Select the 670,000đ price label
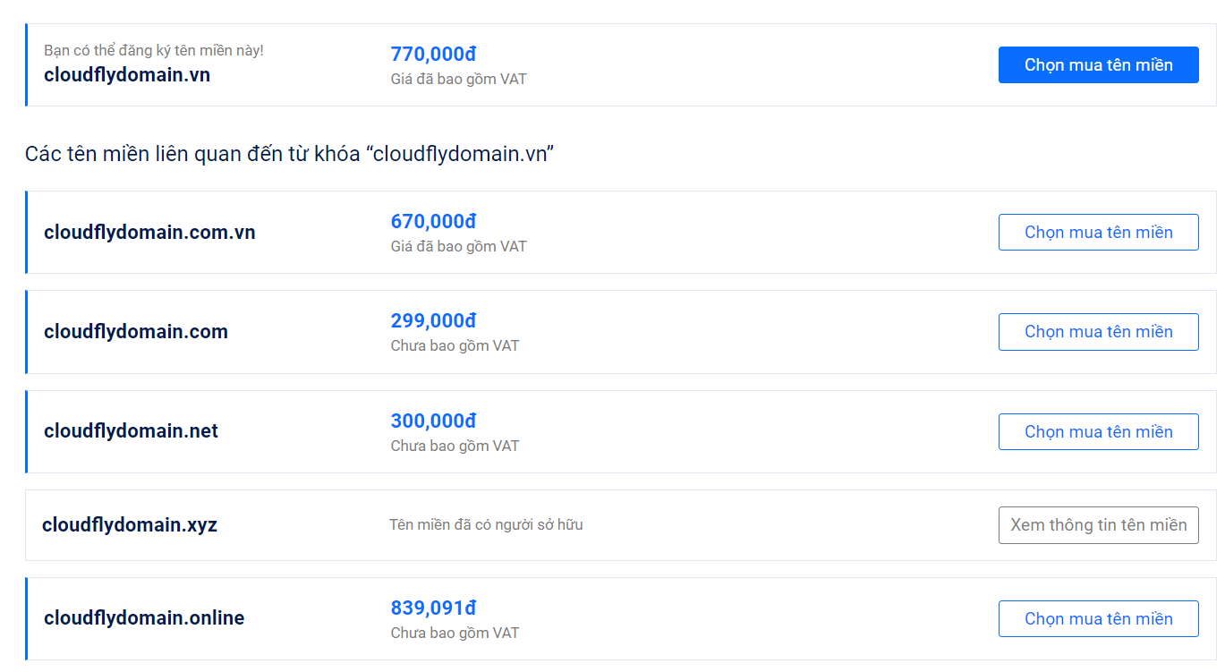Image resolution: width=1225 pixels, height=672 pixels. point(434,222)
